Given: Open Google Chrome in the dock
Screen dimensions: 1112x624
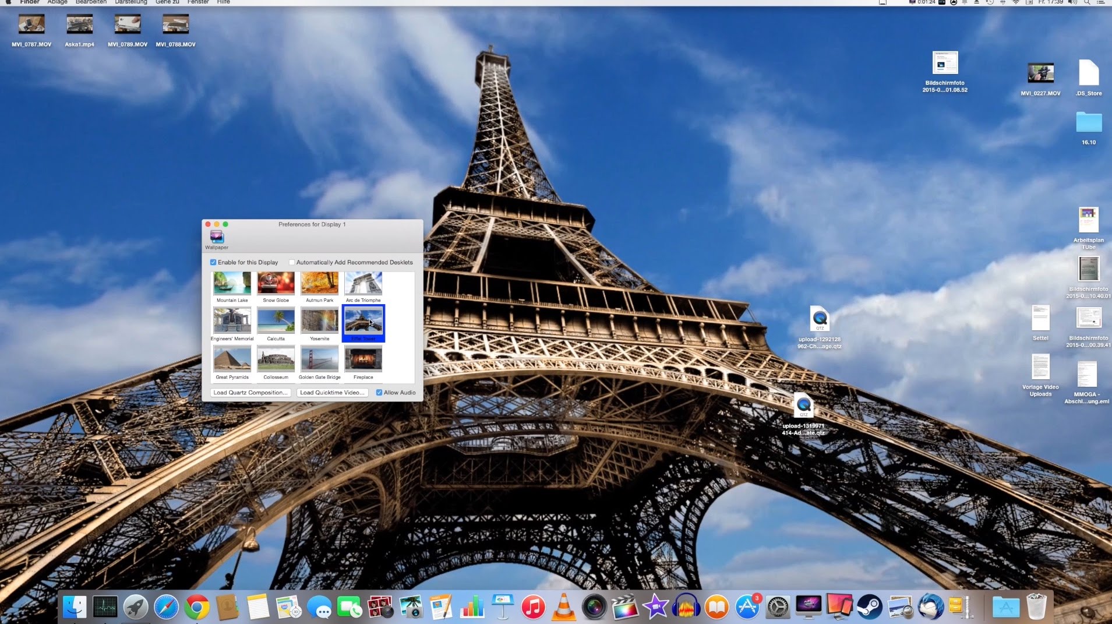Looking at the screenshot, I should point(197,607).
